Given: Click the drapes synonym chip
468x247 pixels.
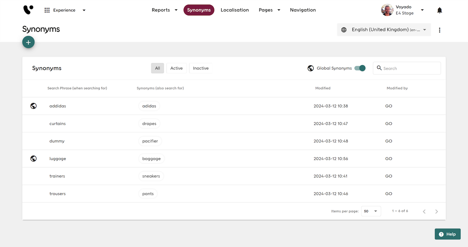Looking at the screenshot, I should (149, 124).
